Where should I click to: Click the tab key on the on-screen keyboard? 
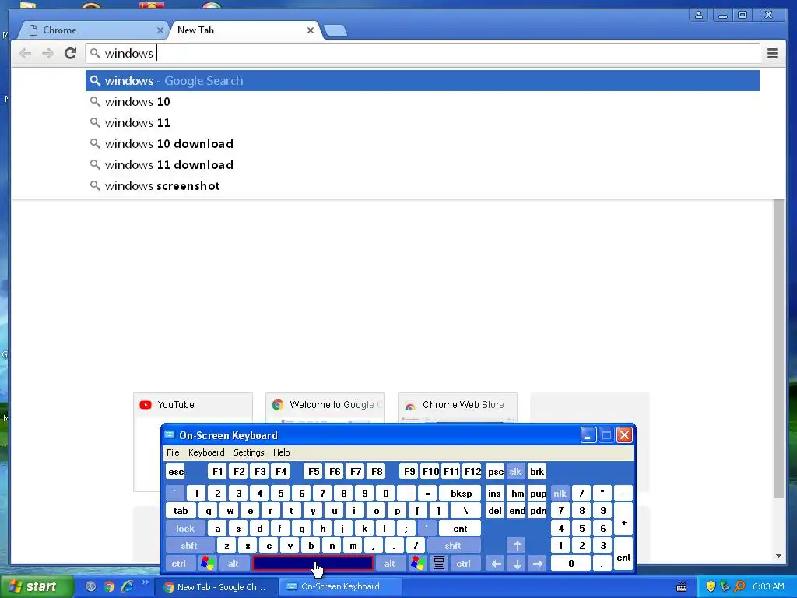[x=181, y=511]
